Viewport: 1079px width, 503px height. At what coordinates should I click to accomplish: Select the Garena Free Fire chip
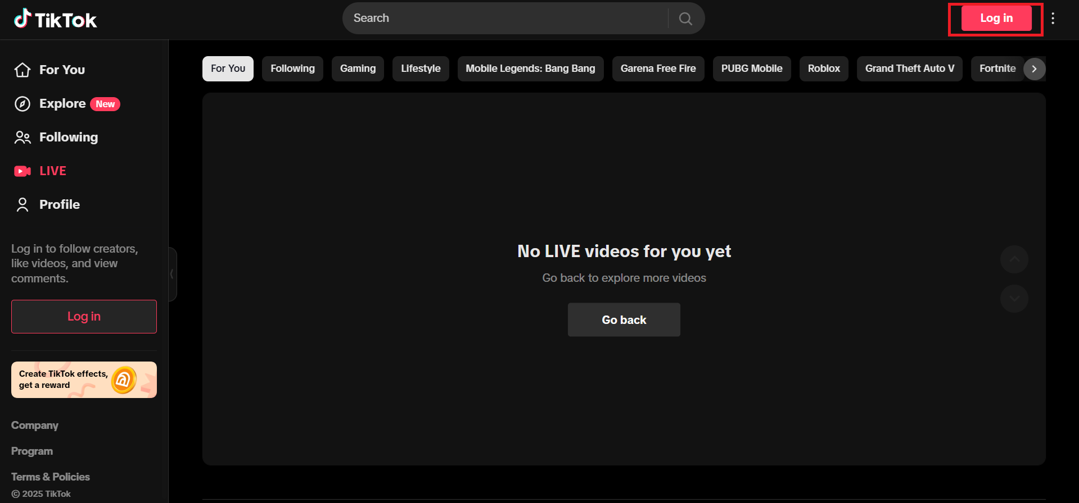pyautogui.click(x=658, y=68)
